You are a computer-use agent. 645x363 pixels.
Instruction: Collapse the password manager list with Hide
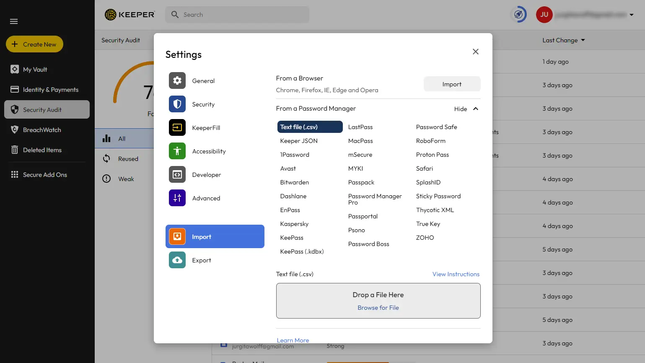pyautogui.click(x=466, y=109)
